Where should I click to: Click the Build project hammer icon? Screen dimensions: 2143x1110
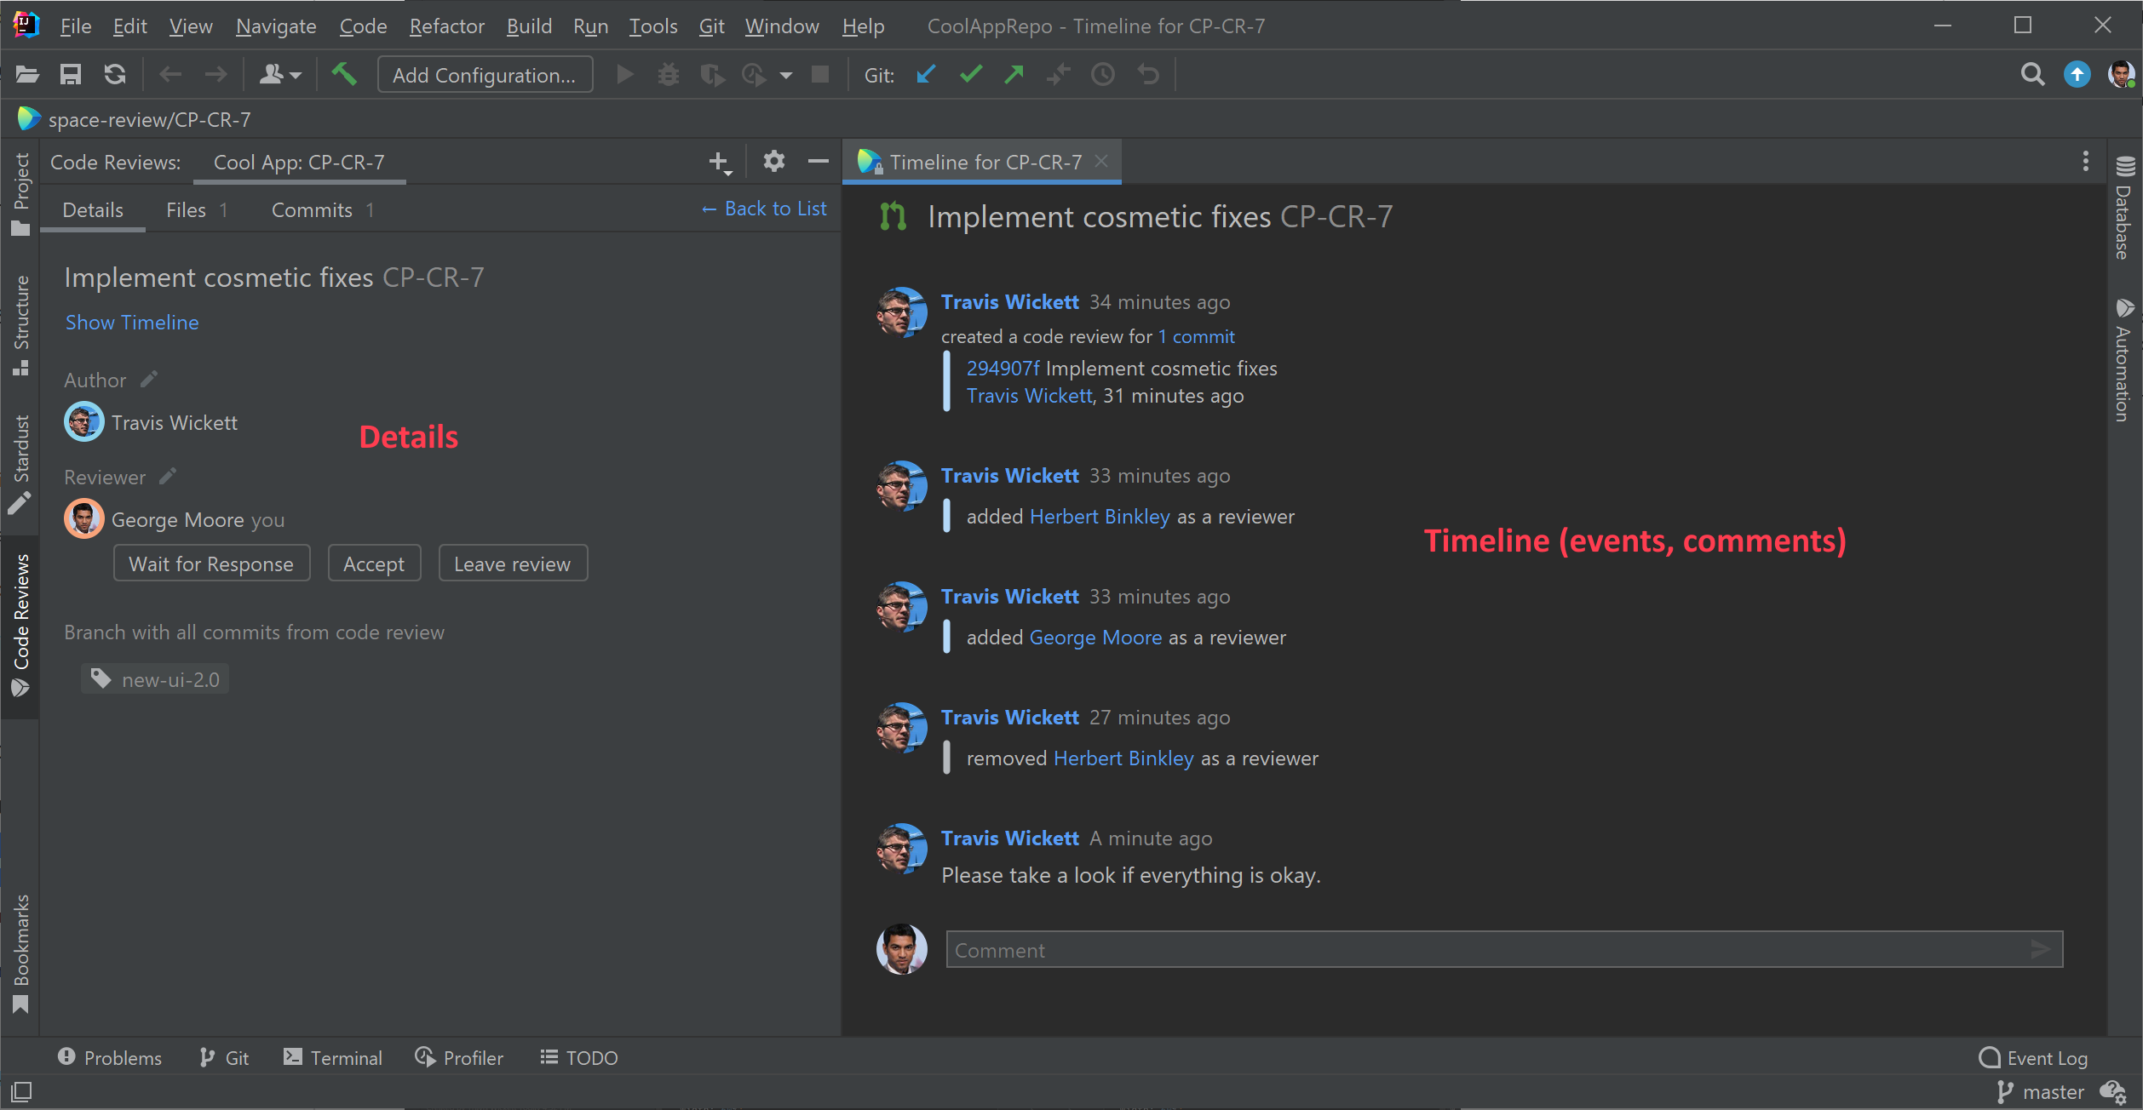344,75
